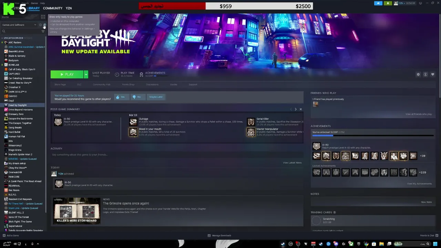Add game to favorites heart icon
This screenshot has width=441, height=248.
(433, 74)
